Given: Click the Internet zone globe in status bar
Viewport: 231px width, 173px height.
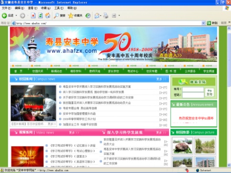Looking at the screenshot, I should 198,171.
